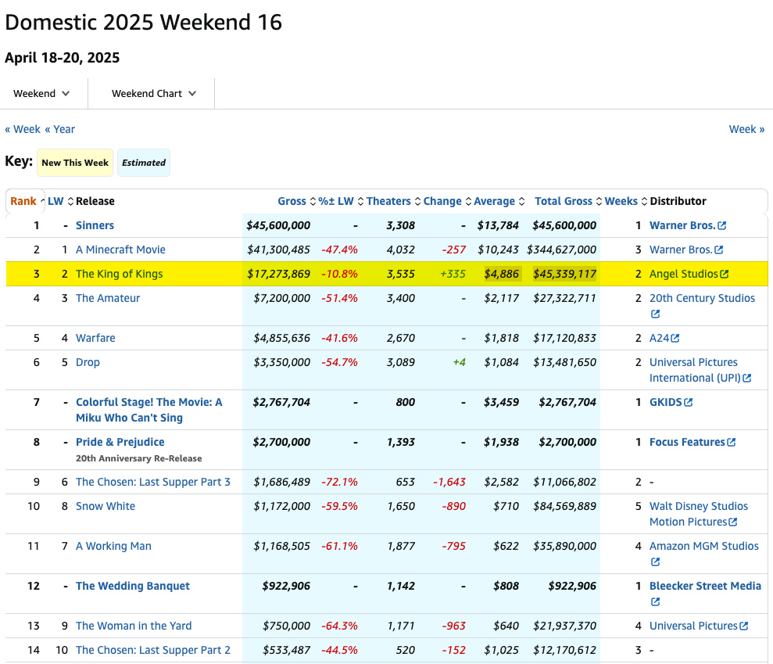Open the Sinners release page
The height and width of the screenshot is (664, 773).
95,225
